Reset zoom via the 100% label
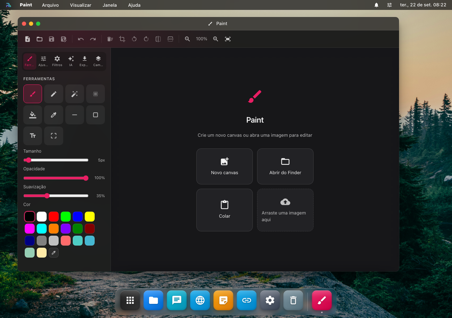The image size is (452, 318). point(202,39)
